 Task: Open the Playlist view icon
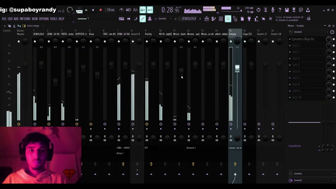click(x=207, y=19)
